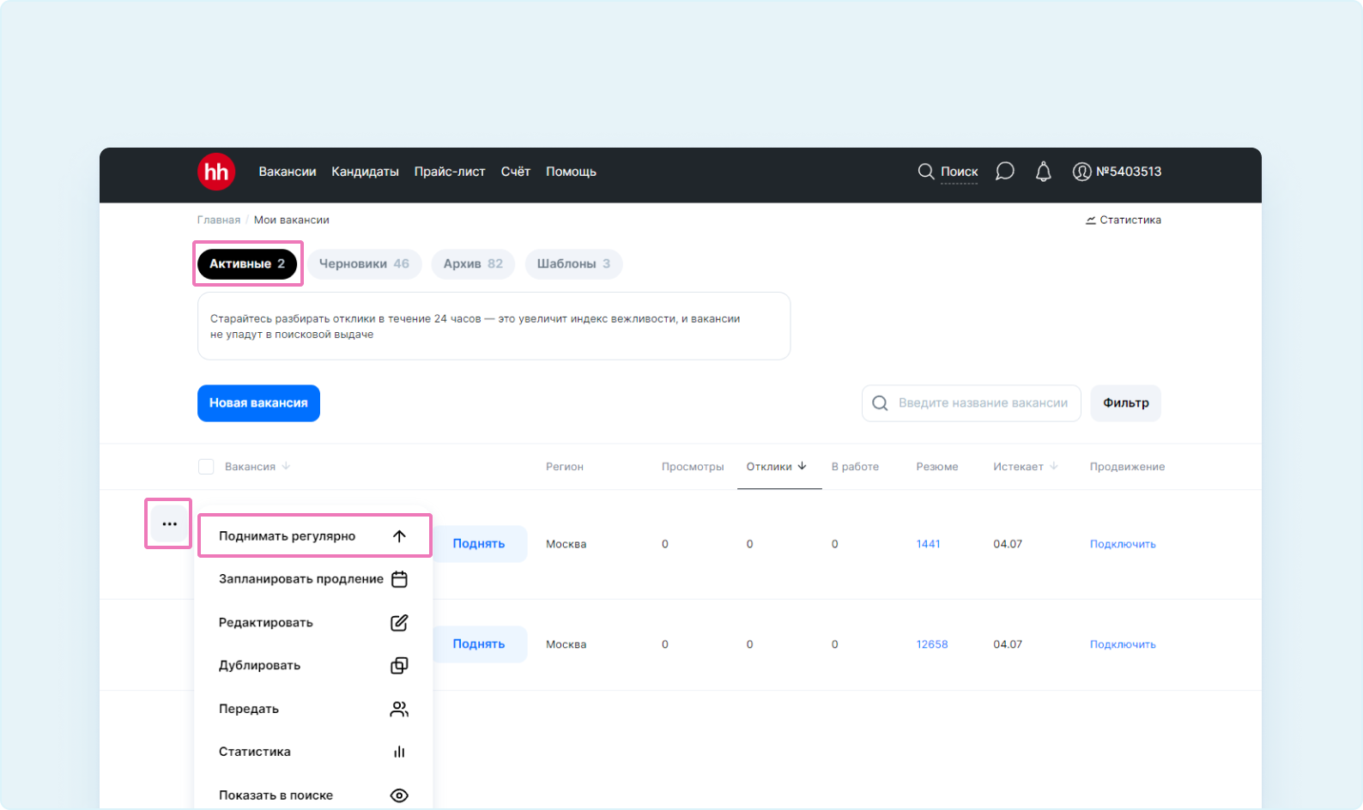Click the magnifier icon in vacancy search field

880,403
